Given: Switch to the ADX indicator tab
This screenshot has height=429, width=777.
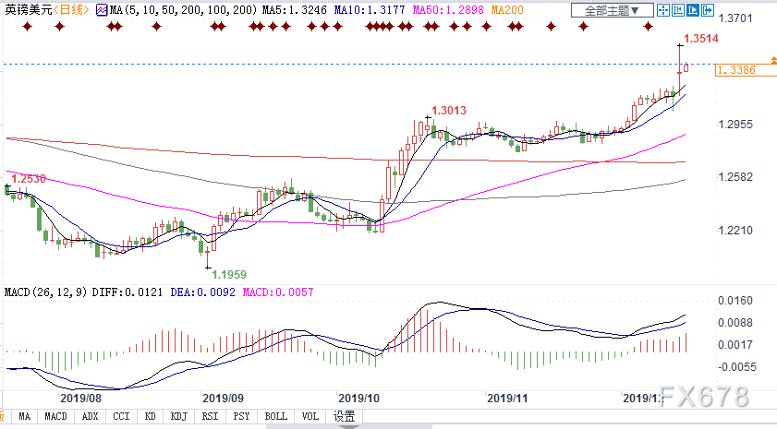Looking at the screenshot, I should [x=91, y=416].
